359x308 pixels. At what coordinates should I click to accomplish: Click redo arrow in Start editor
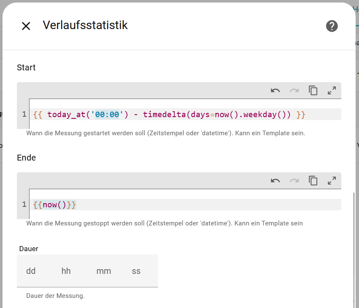pos(294,91)
